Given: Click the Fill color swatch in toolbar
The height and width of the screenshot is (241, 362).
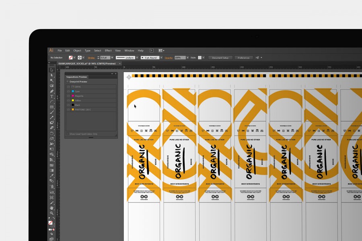Looking at the screenshot, I should pos(51,223).
